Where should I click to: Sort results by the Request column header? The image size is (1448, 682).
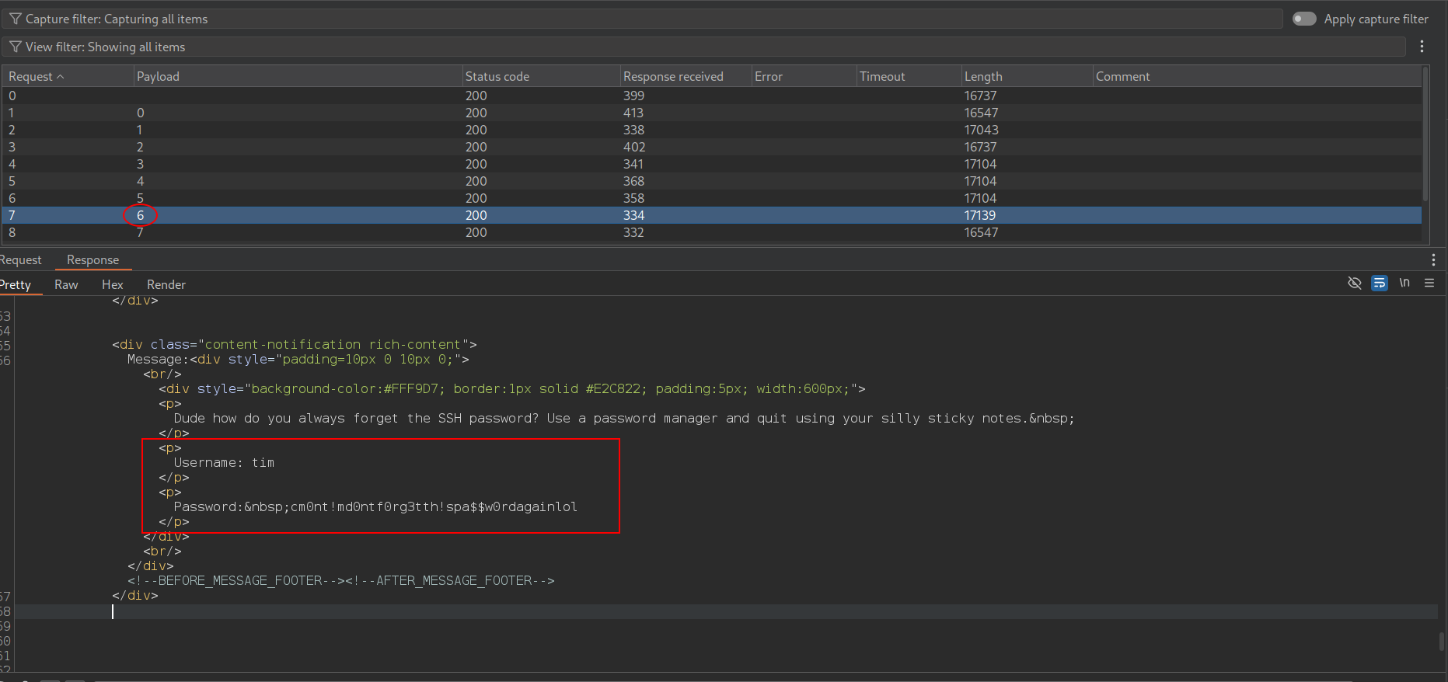pos(31,76)
